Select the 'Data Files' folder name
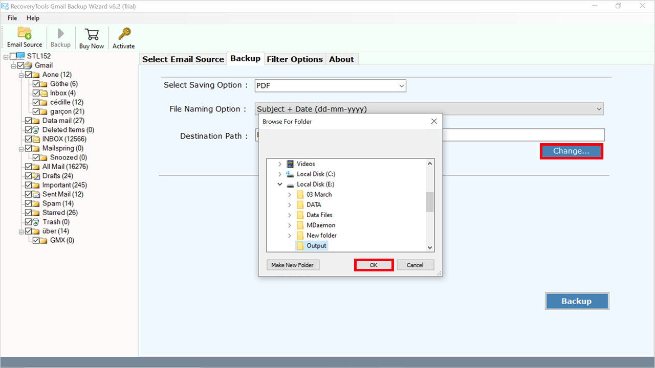655x368 pixels. click(x=319, y=215)
